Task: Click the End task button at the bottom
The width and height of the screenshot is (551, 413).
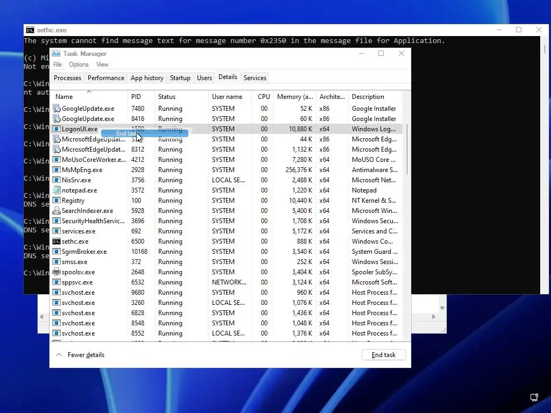Action: 384,355
